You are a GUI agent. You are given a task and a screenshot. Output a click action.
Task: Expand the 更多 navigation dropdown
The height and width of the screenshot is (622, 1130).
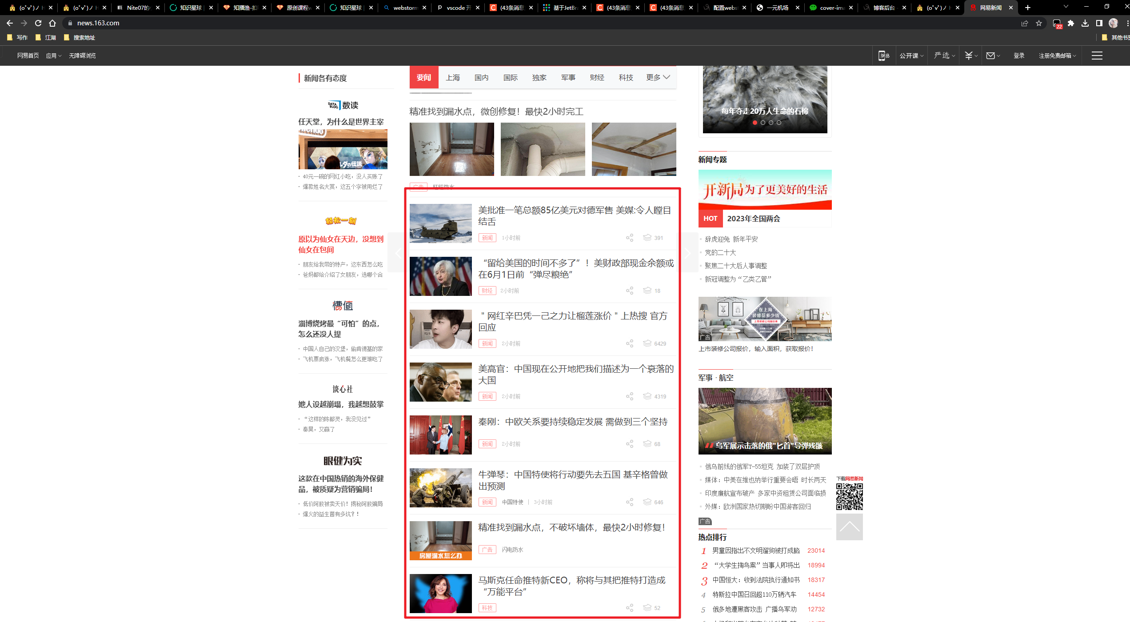coord(657,77)
